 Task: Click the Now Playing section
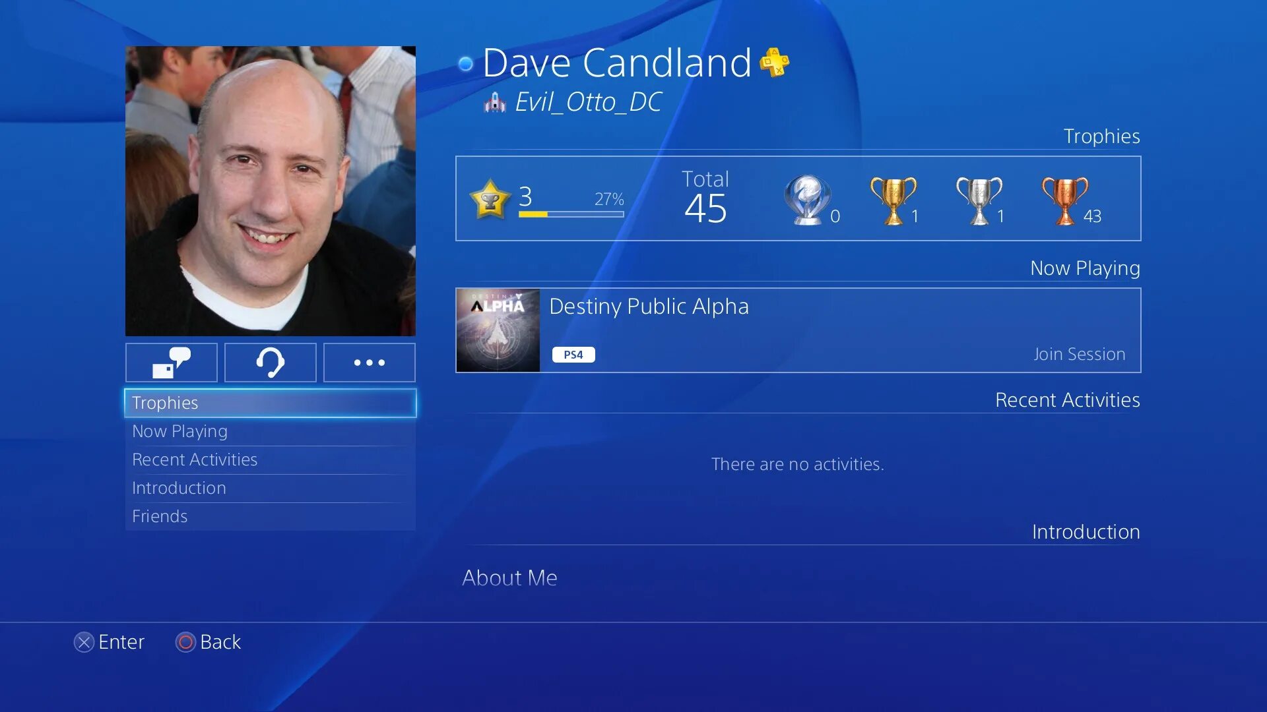pos(797,330)
